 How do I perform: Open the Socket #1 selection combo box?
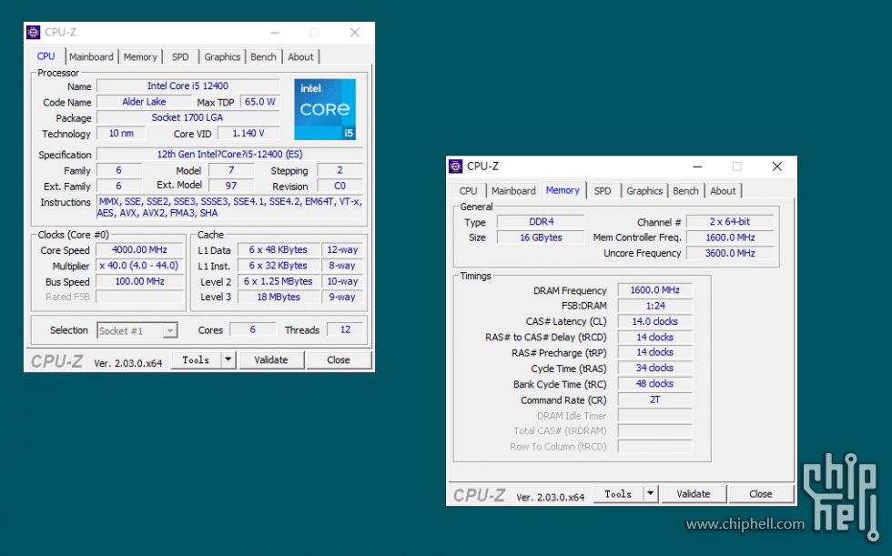coord(137,330)
